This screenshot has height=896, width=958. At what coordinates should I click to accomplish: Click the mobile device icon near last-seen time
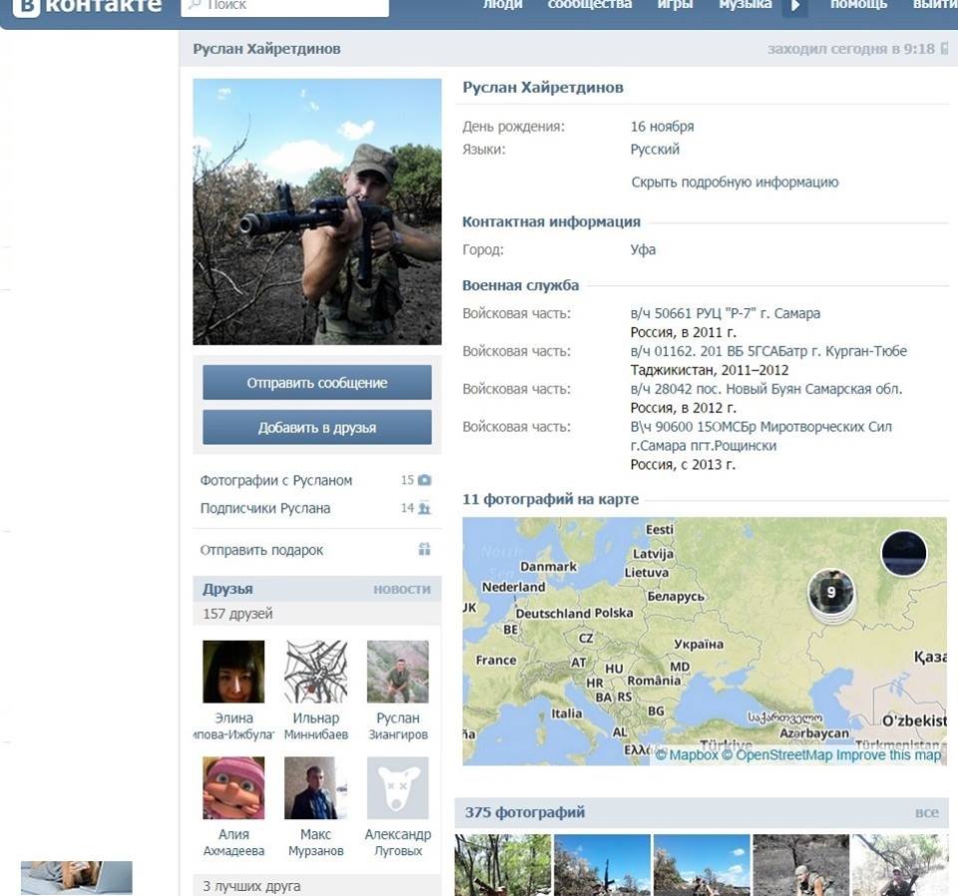click(x=944, y=49)
